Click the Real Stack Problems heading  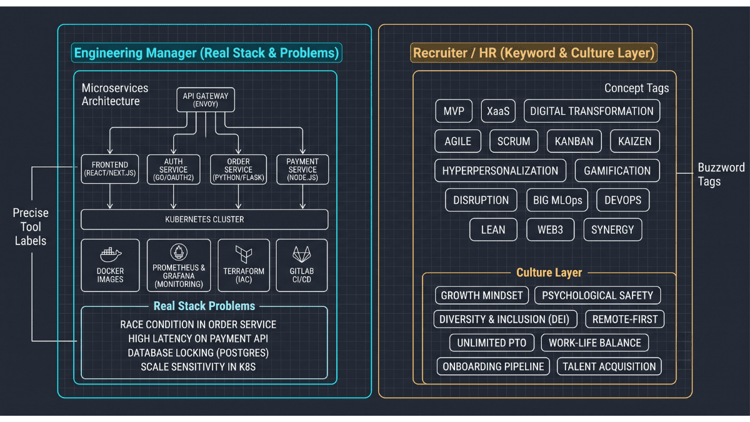coord(204,306)
